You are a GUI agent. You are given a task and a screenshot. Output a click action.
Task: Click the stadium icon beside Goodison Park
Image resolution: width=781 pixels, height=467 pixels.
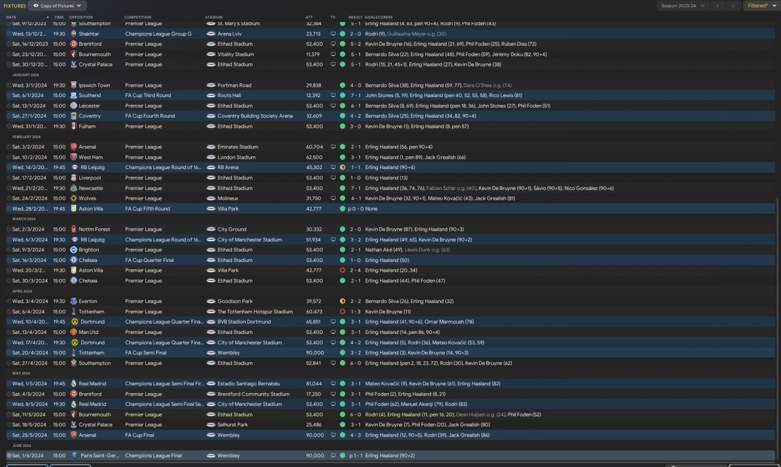point(211,301)
